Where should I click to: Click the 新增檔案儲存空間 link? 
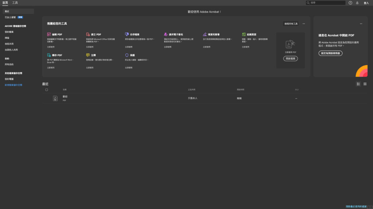click(13, 85)
